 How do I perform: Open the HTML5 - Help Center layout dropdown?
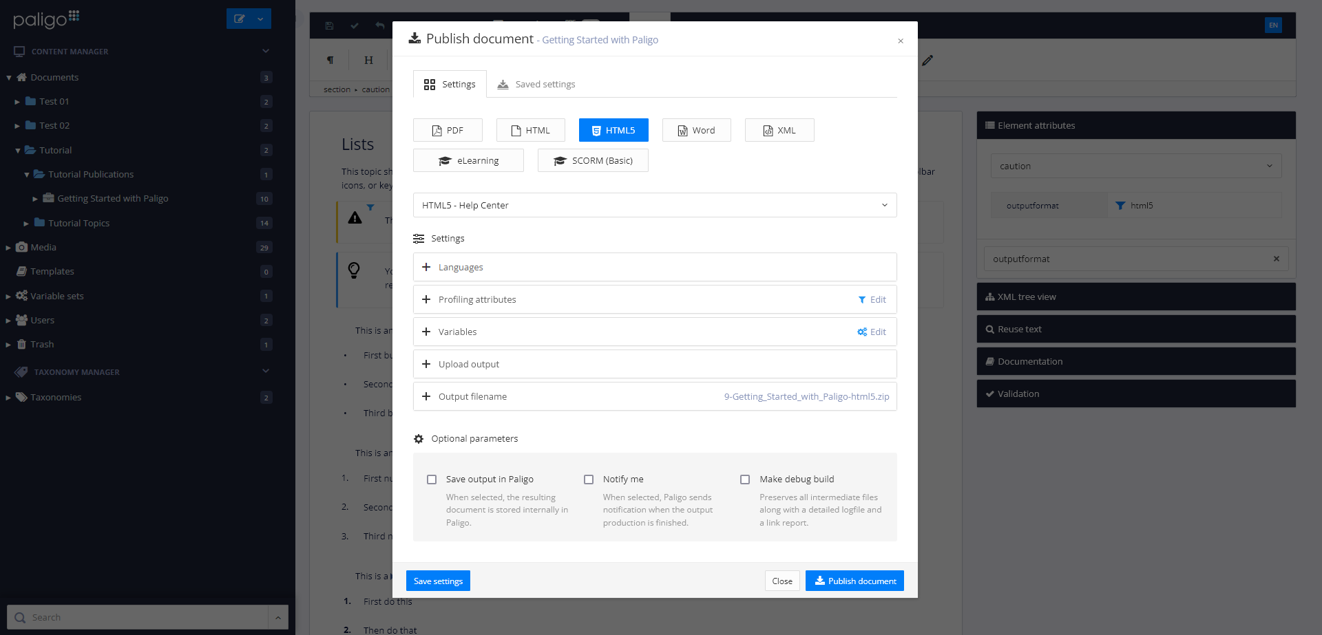[x=655, y=205]
